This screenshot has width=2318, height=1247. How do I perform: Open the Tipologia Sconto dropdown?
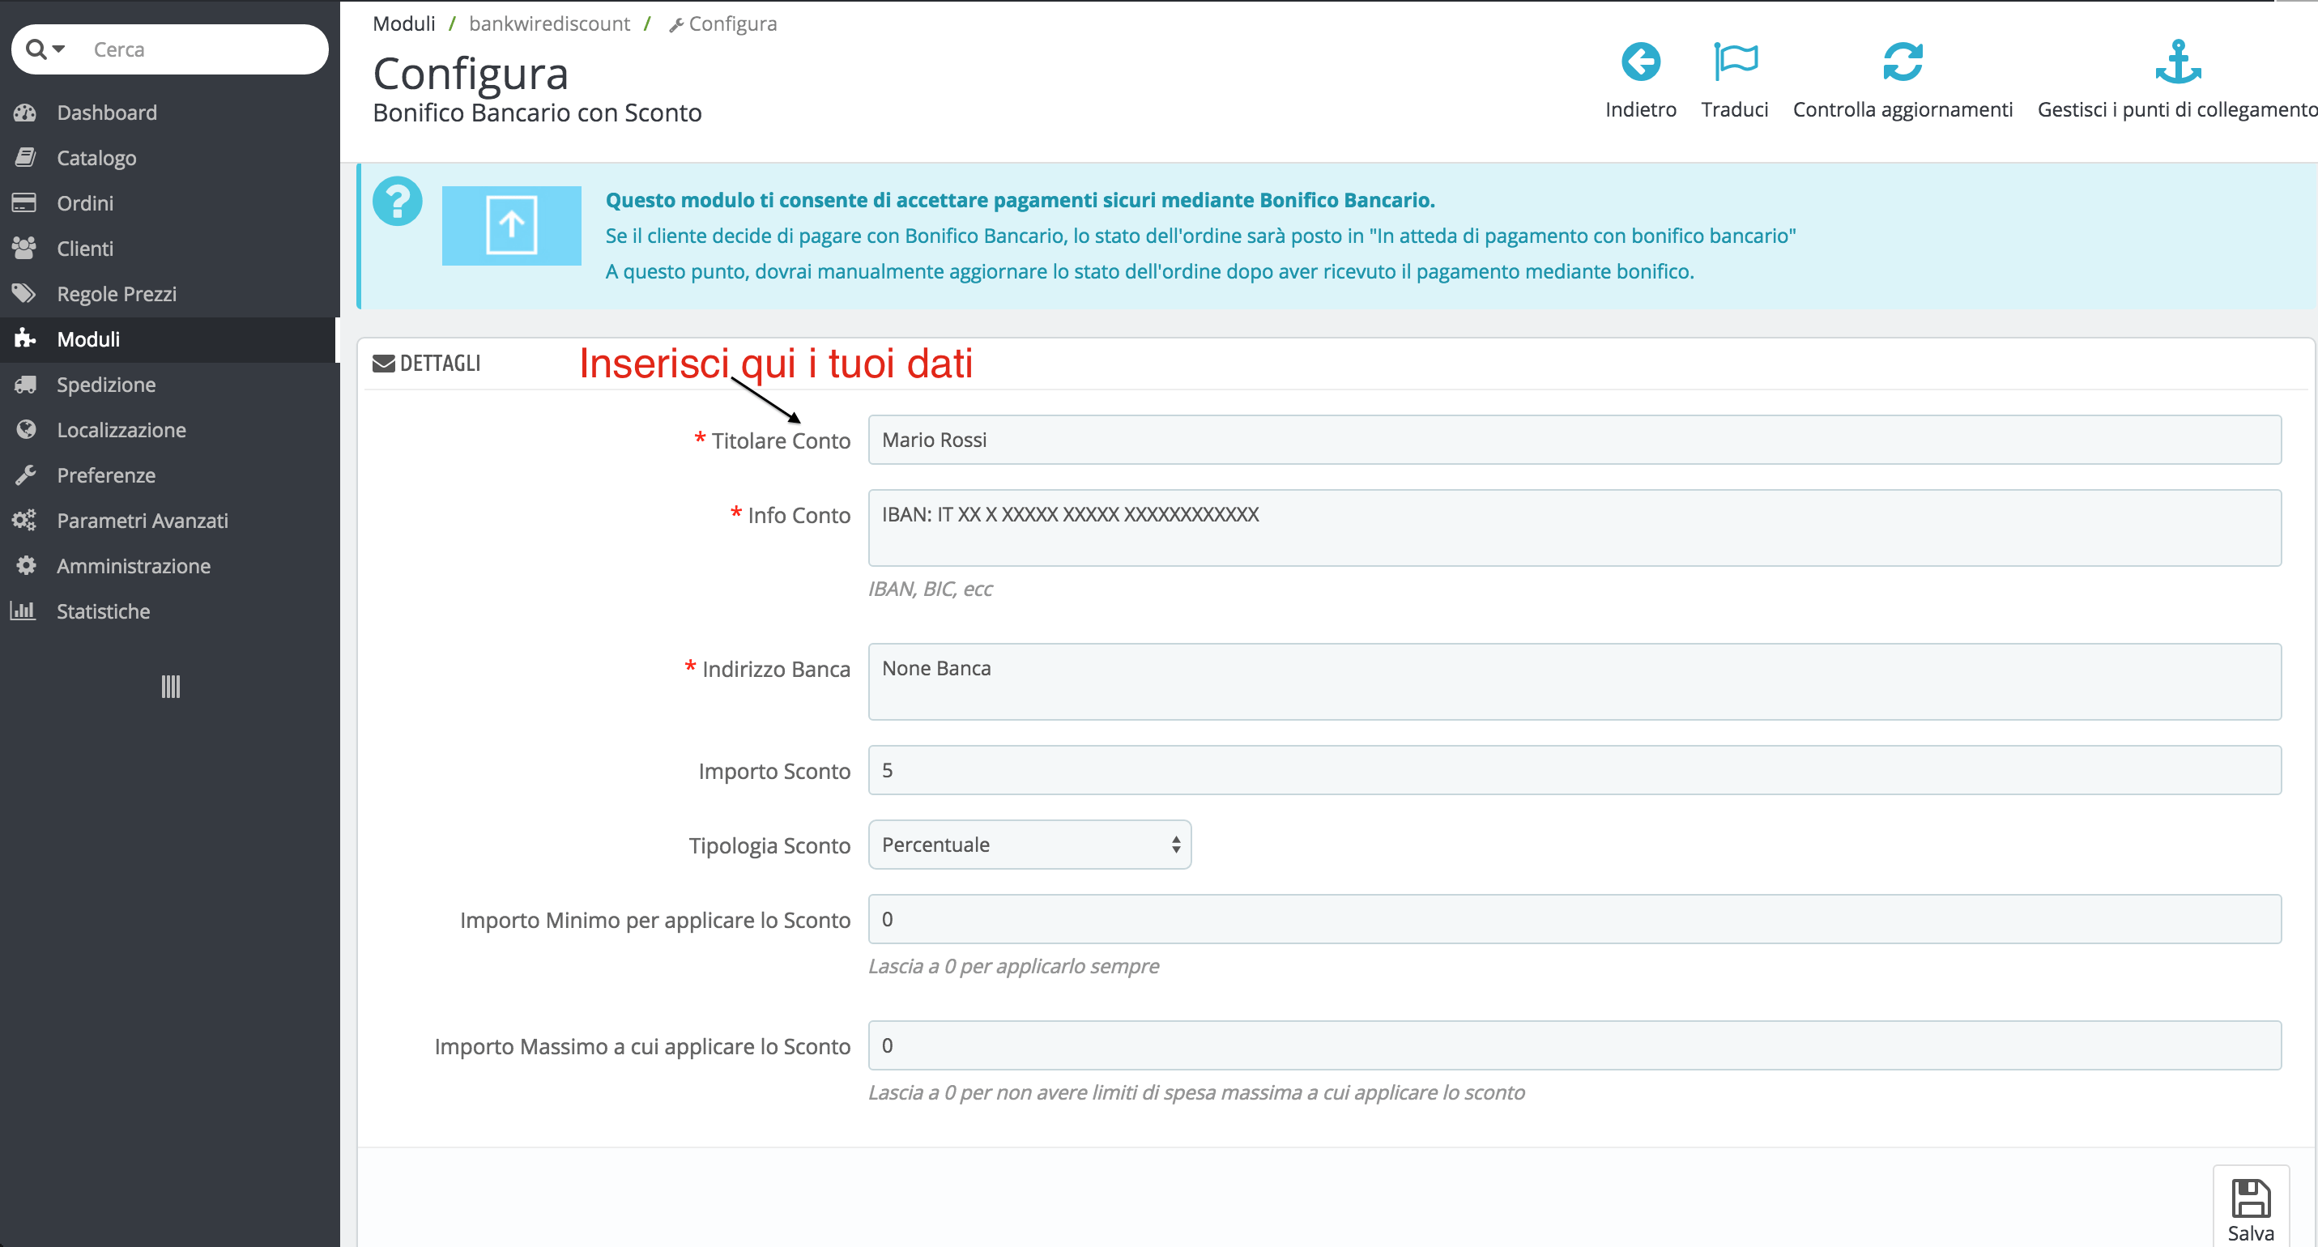point(1029,844)
